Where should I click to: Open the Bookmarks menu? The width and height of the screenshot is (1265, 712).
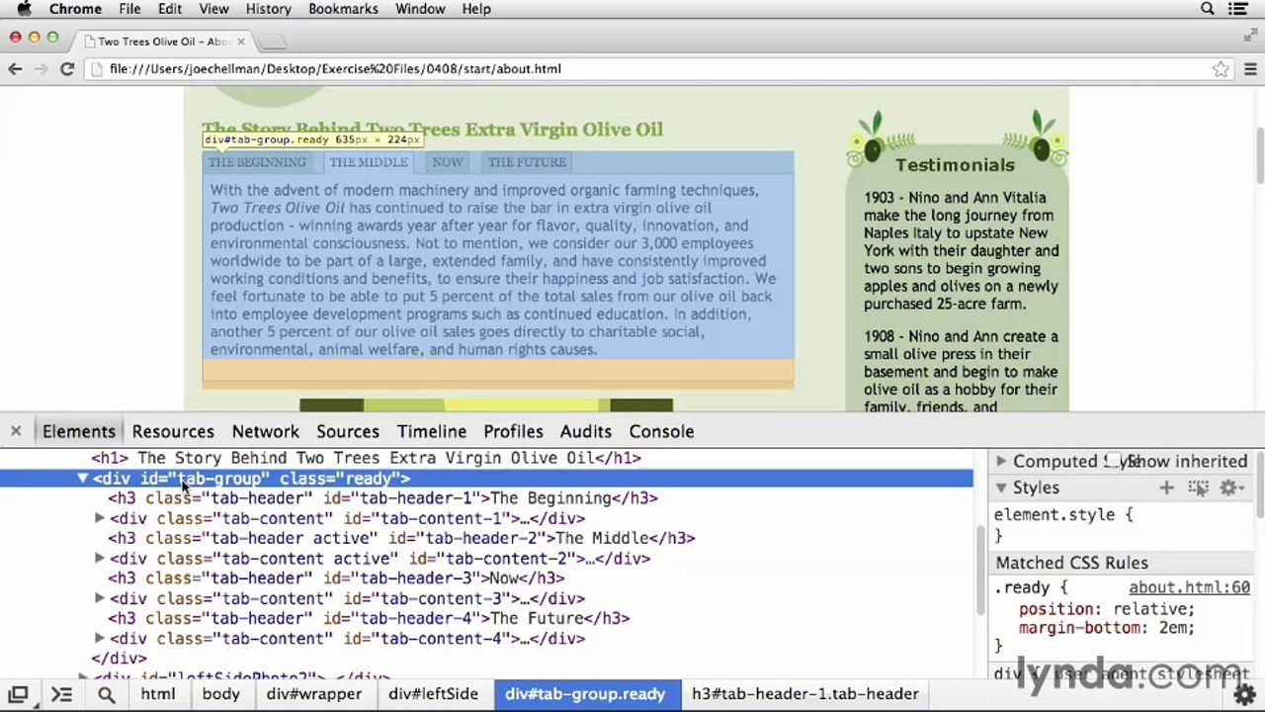click(x=343, y=9)
